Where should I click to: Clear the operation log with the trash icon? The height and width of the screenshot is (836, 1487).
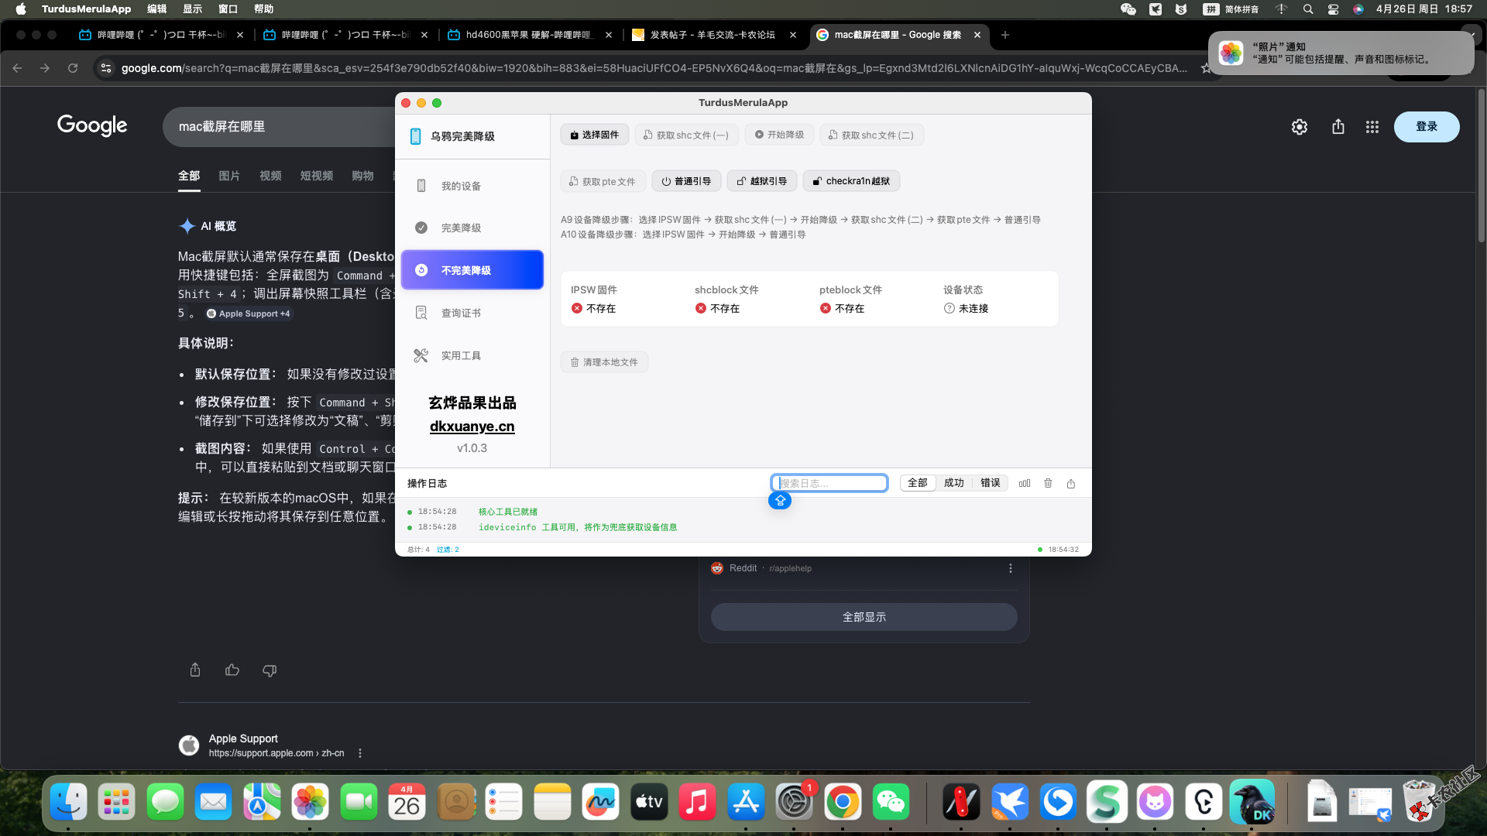pos(1047,482)
